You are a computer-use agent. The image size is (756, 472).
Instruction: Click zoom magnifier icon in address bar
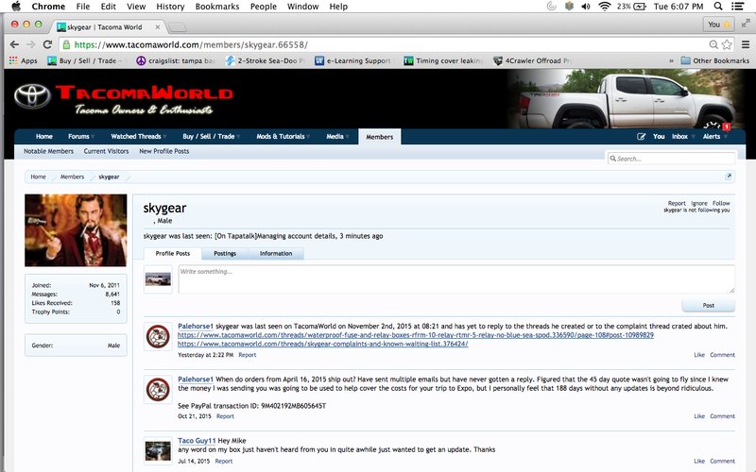click(713, 44)
